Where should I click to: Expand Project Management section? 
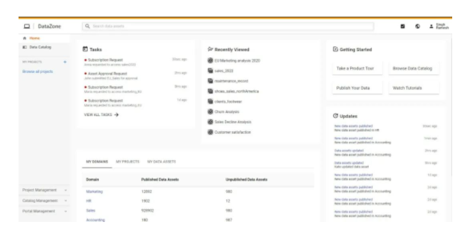pyautogui.click(x=65, y=190)
